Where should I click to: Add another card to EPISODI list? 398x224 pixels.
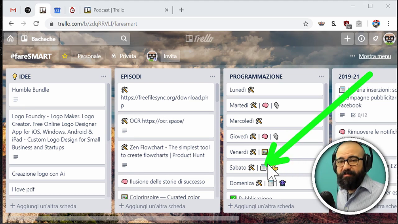point(152,206)
